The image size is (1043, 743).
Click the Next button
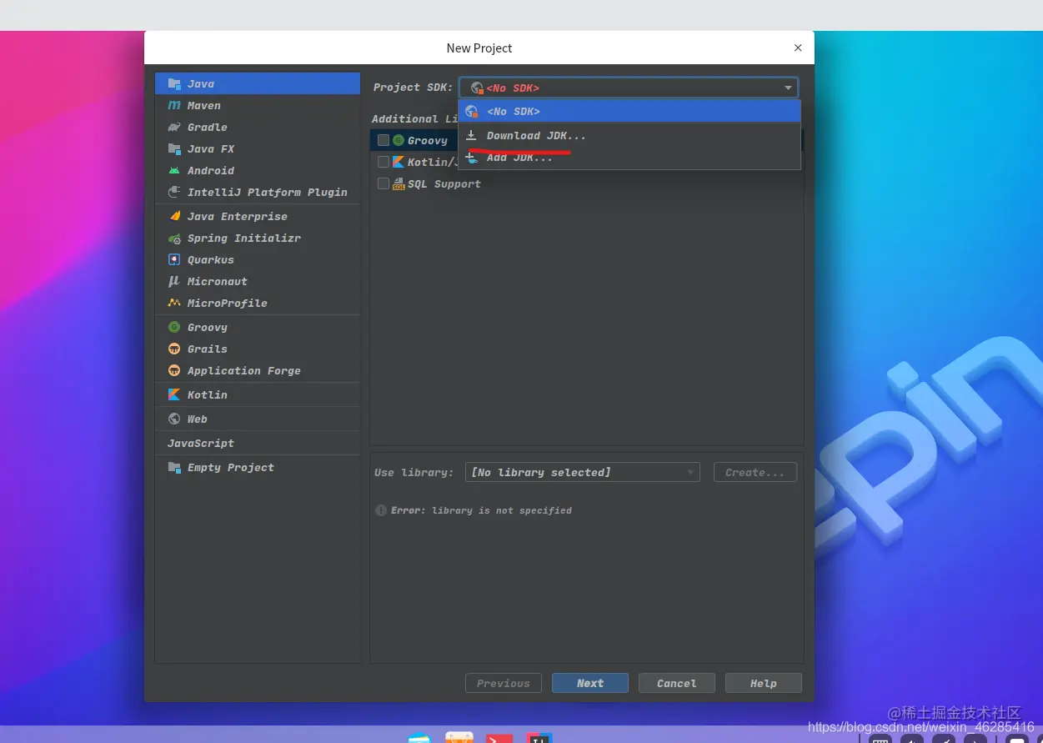590,683
